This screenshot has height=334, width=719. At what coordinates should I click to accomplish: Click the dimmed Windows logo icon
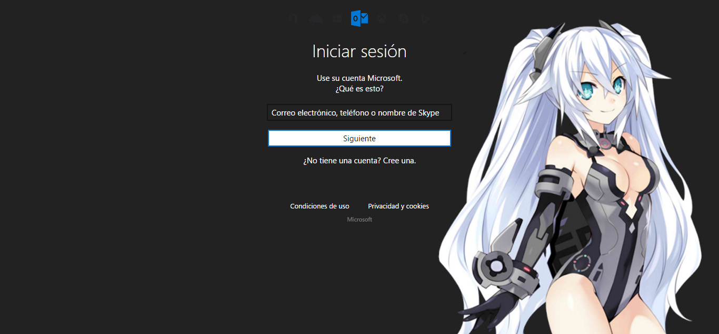(337, 19)
